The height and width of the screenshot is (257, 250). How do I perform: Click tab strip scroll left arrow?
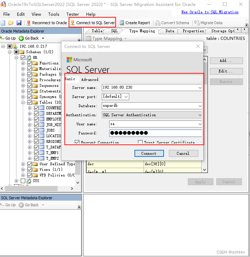click(237, 29)
